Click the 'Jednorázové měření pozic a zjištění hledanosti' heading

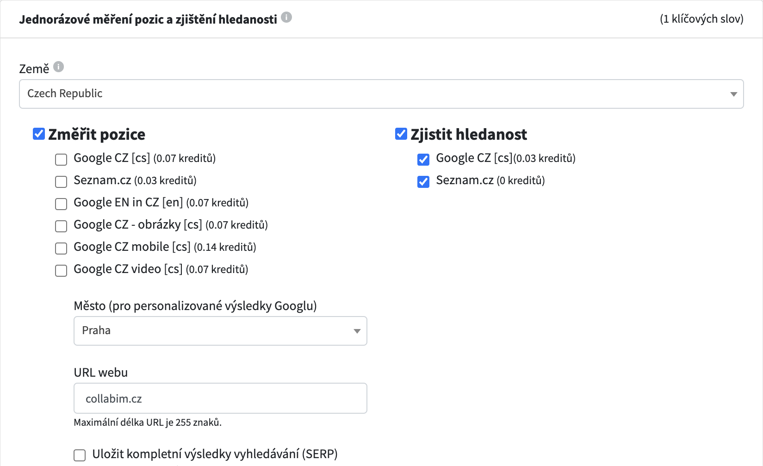(x=148, y=19)
